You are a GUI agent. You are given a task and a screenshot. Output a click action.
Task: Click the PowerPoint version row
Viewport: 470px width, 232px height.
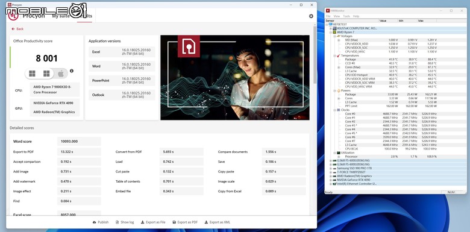tap(122, 81)
